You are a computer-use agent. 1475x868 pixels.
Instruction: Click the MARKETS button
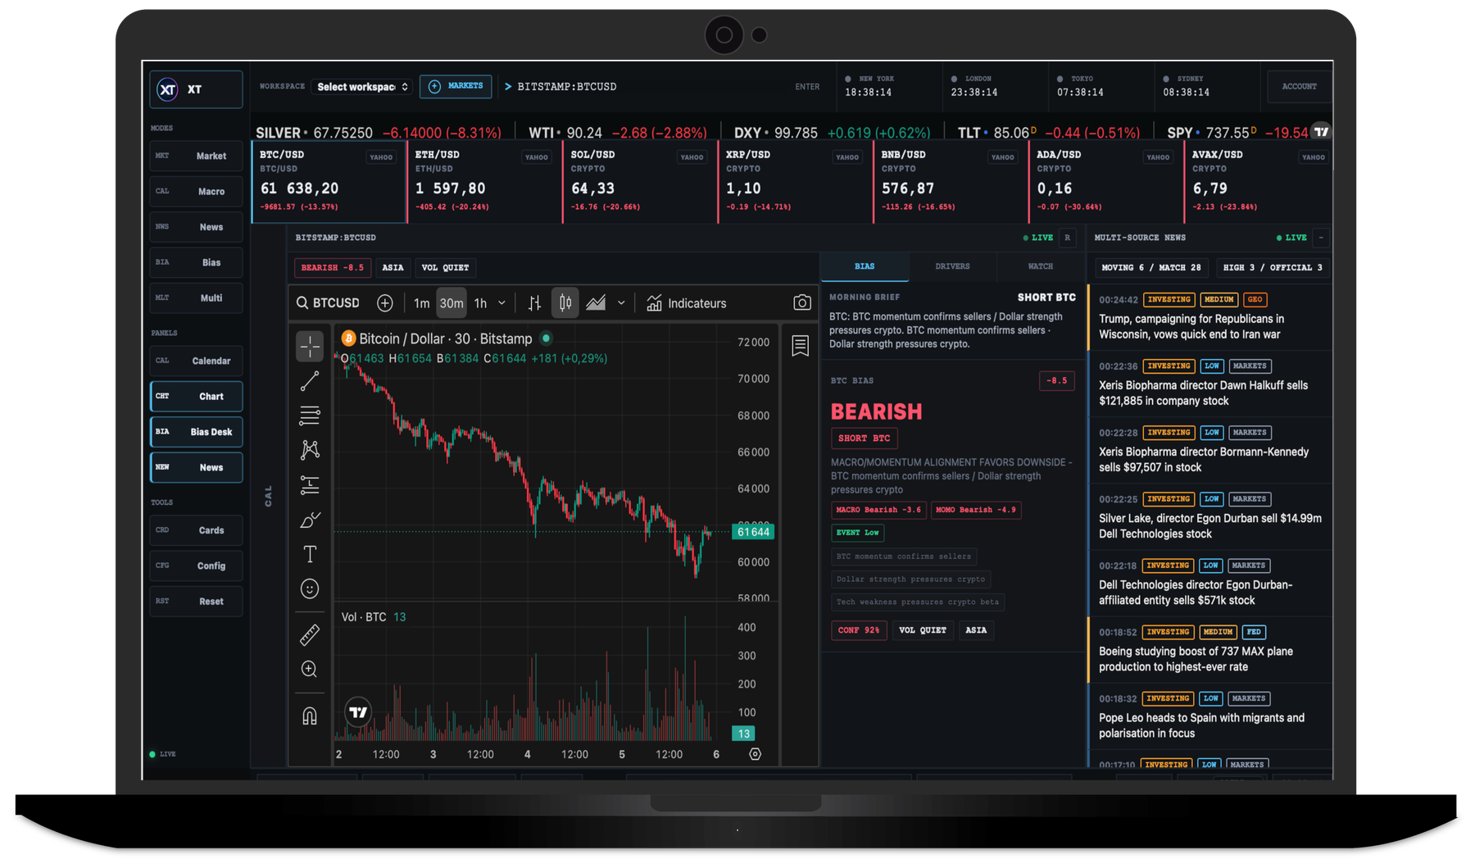tap(456, 86)
